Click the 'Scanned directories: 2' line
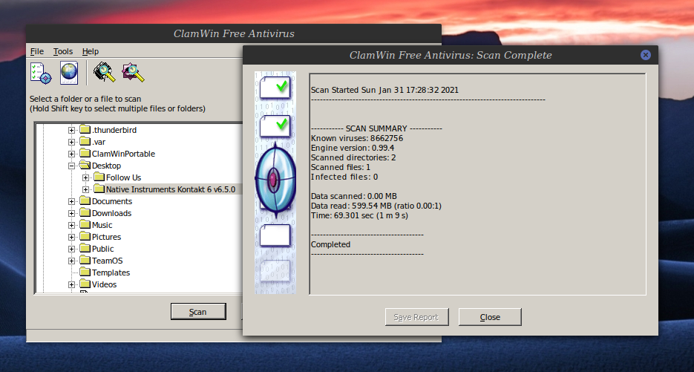Screen dimensions: 694x372 point(353,157)
